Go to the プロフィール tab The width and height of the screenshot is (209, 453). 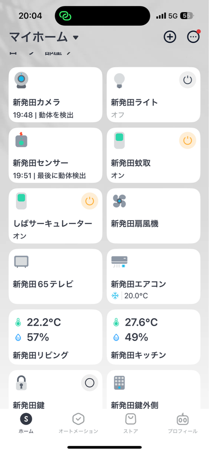click(183, 423)
